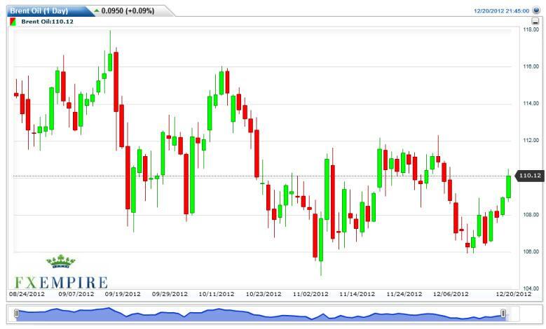Click the blue area in navigator overview
Image resolution: width=546 pixels, height=329 pixels.
[259, 314]
